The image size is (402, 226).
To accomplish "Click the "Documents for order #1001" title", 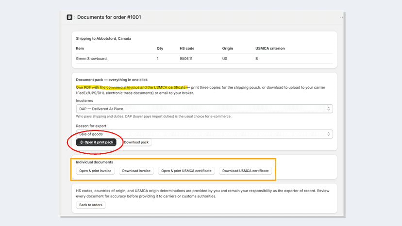I will pos(109,17).
